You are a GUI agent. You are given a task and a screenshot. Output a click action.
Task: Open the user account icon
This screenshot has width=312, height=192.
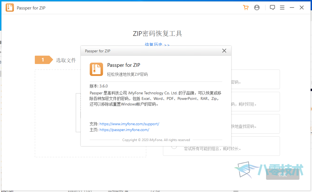click(x=257, y=8)
